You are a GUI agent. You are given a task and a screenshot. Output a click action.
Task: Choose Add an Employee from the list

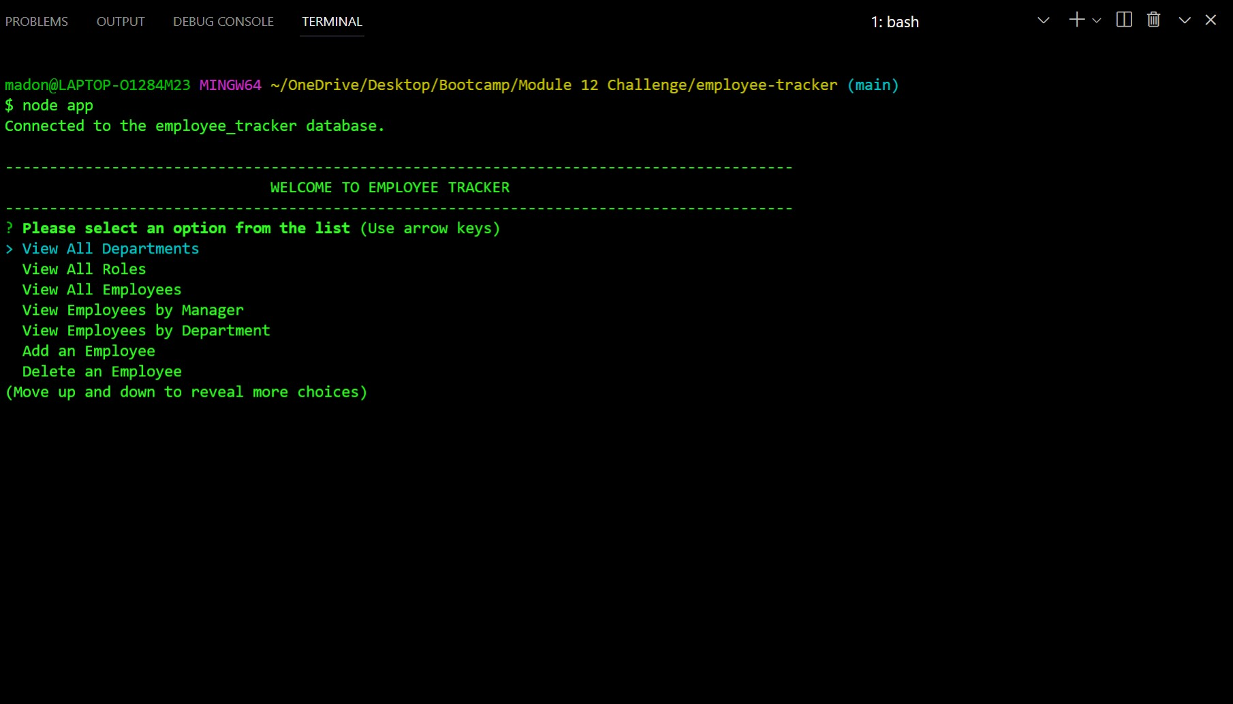[x=88, y=350]
